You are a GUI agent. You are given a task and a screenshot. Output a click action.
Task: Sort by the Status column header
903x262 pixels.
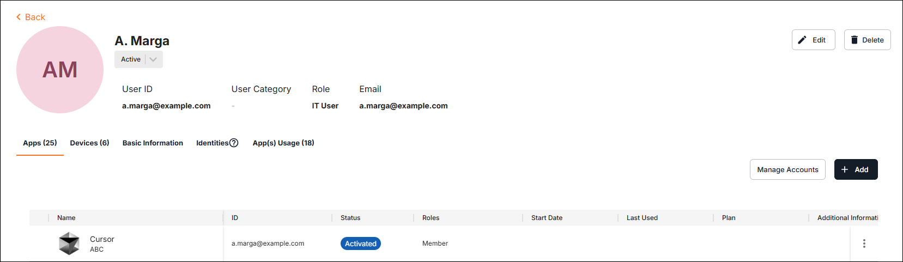pyautogui.click(x=350, y=218)
